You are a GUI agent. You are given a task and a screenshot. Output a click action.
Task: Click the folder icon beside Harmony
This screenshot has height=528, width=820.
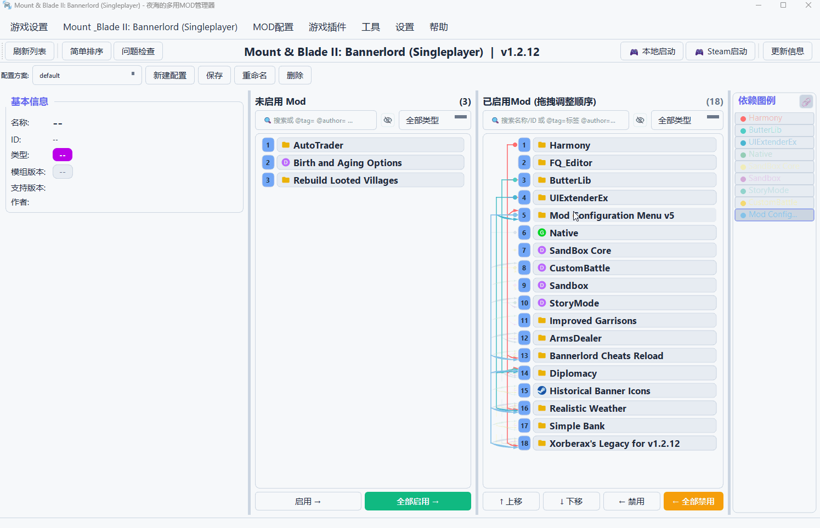pos(541,145)
